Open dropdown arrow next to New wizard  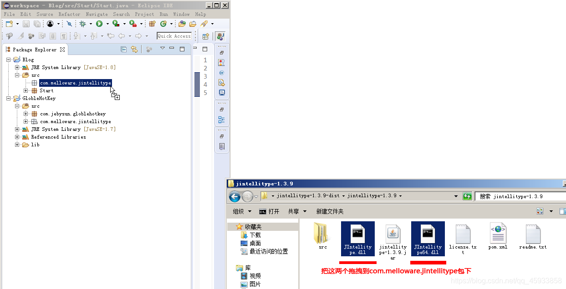17,24
